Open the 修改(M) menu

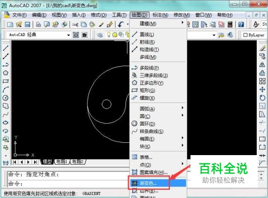pos(182,15)
